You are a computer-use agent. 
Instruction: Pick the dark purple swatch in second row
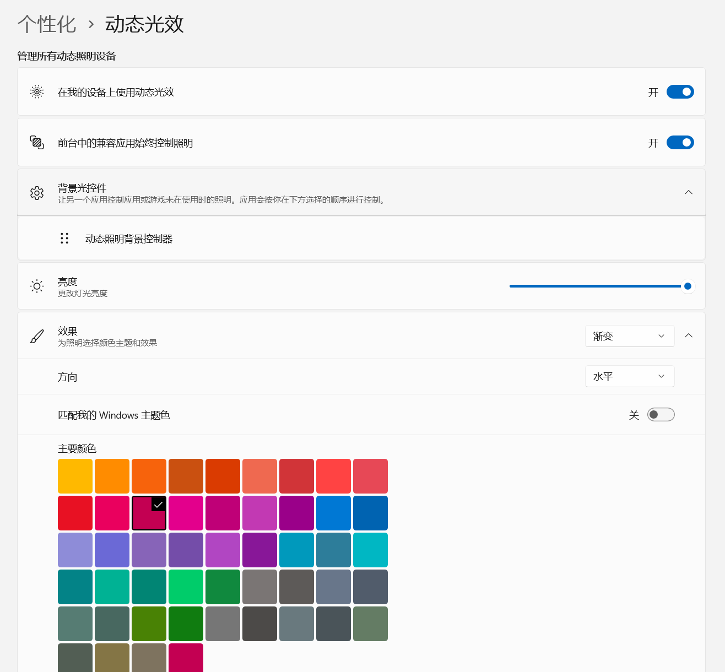(x=296, y=513)
